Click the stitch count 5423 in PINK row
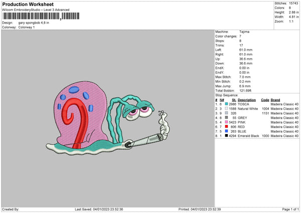The width and height of the screenshot is (301, 213). [232, 122]
